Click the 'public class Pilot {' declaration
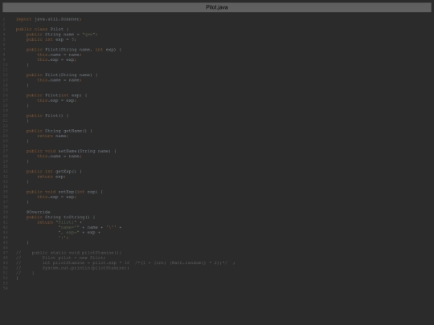Image resolution: width=434 pixels, height=325 pixels. tap(42, 29)
